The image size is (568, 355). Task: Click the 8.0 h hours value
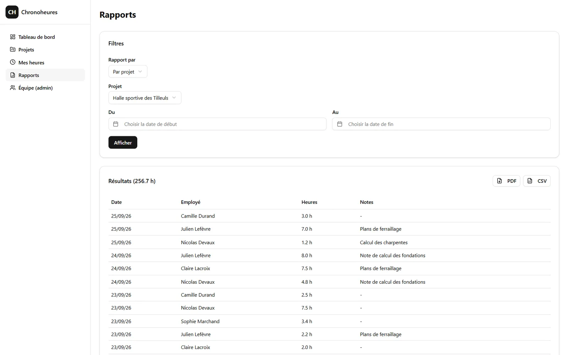coord(307,256)
